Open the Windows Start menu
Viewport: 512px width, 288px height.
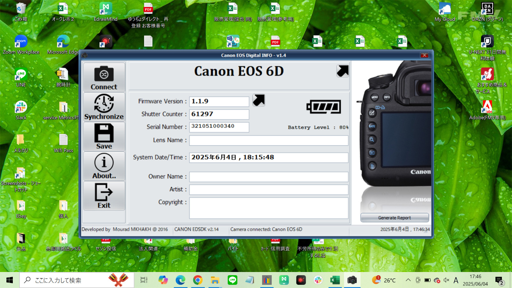click(10, 280)
